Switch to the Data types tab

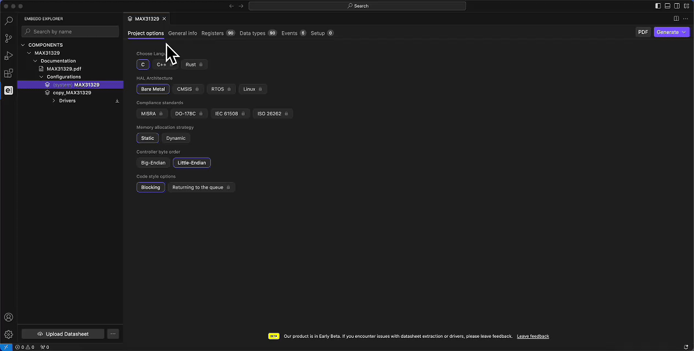[x=258, y=33]
